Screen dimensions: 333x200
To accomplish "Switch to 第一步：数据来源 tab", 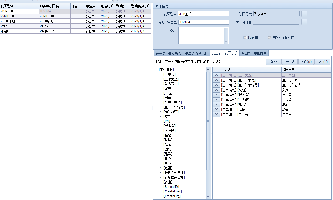I will [x=168, y=53].
